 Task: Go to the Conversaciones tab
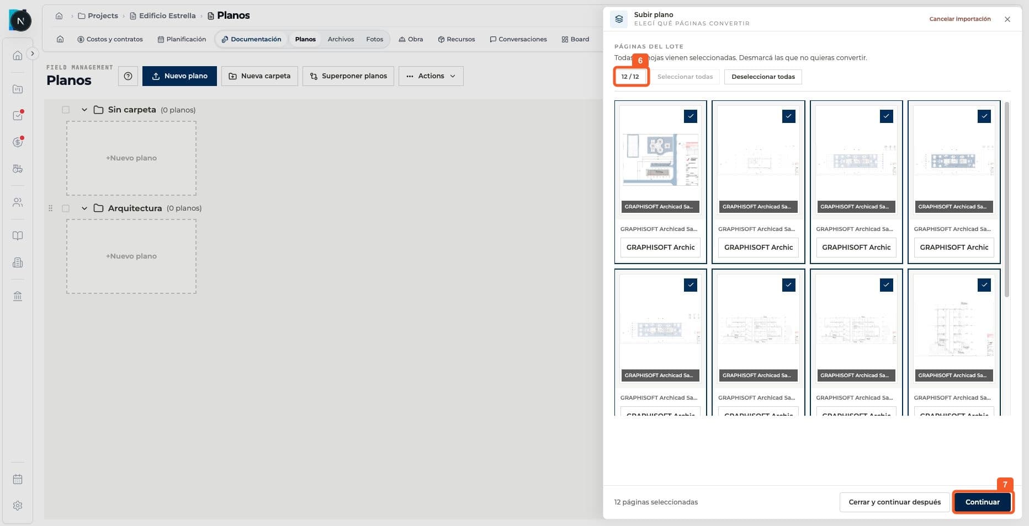[x=518, y=39]
